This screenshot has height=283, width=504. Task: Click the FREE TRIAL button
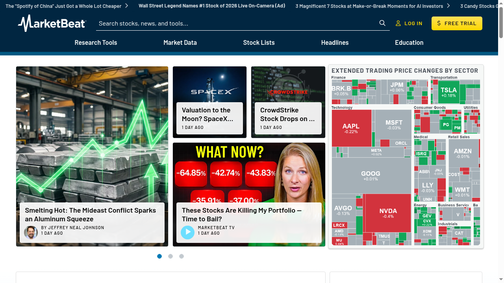[x=457, y=23]
